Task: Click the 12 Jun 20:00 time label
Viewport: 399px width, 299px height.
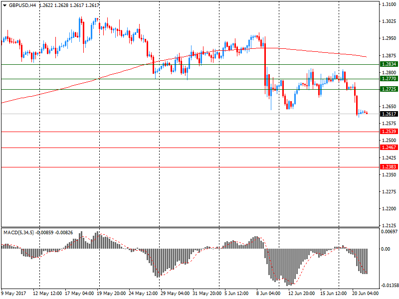Action: tap(302, 294)
